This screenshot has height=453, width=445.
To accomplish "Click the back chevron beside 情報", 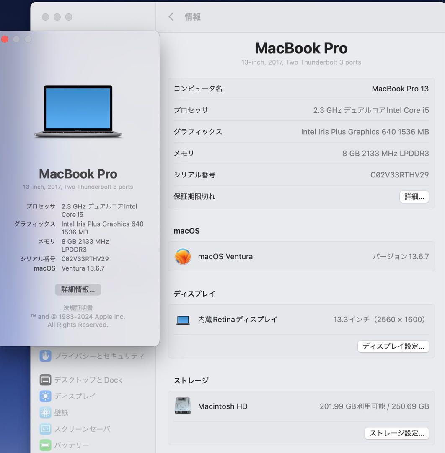I will 171,17.
